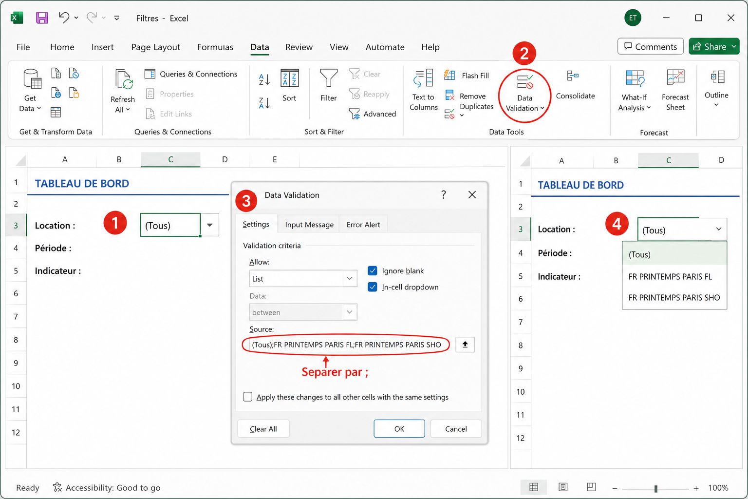Click the Source input field
This screenshot has height=499, width=748.
coord(346,345)
